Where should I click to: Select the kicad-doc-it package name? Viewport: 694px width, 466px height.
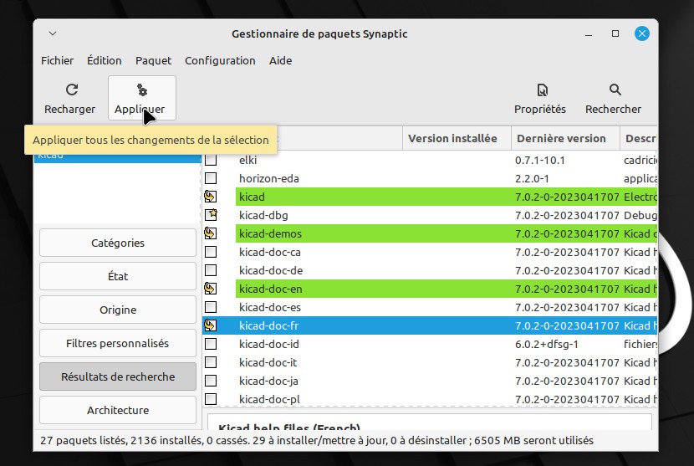pyautogui.click(x=268, y=362)
